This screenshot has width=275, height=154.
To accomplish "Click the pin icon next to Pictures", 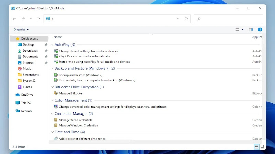I will [x=46, y=63].
